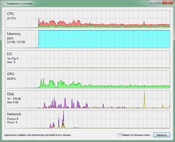
Task: Click the tallest purple spike in Network graph
Action: (64, 120)
